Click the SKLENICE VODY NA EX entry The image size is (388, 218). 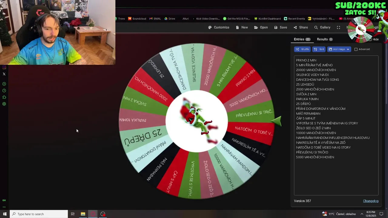point(313,75)
